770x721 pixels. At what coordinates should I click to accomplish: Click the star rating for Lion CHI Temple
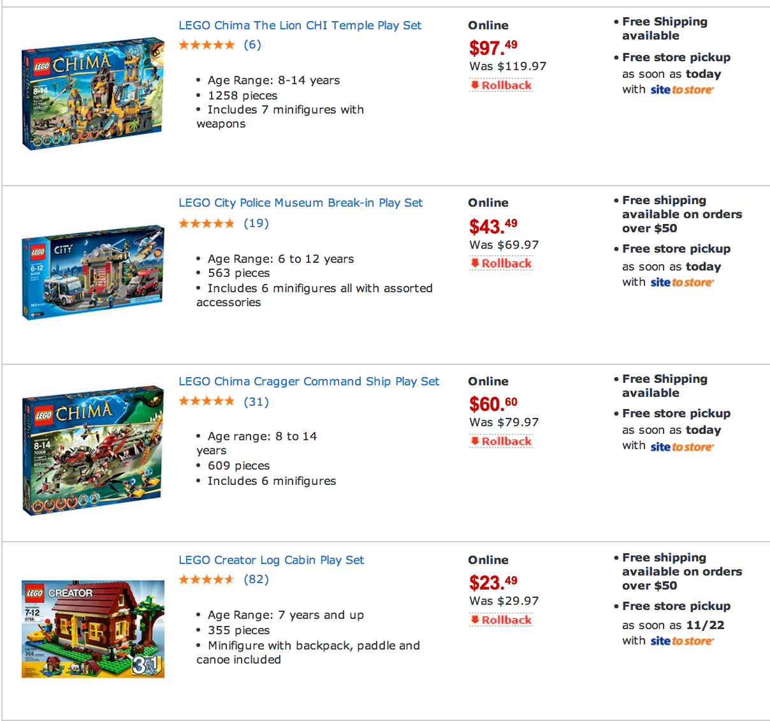click(207, 45)
